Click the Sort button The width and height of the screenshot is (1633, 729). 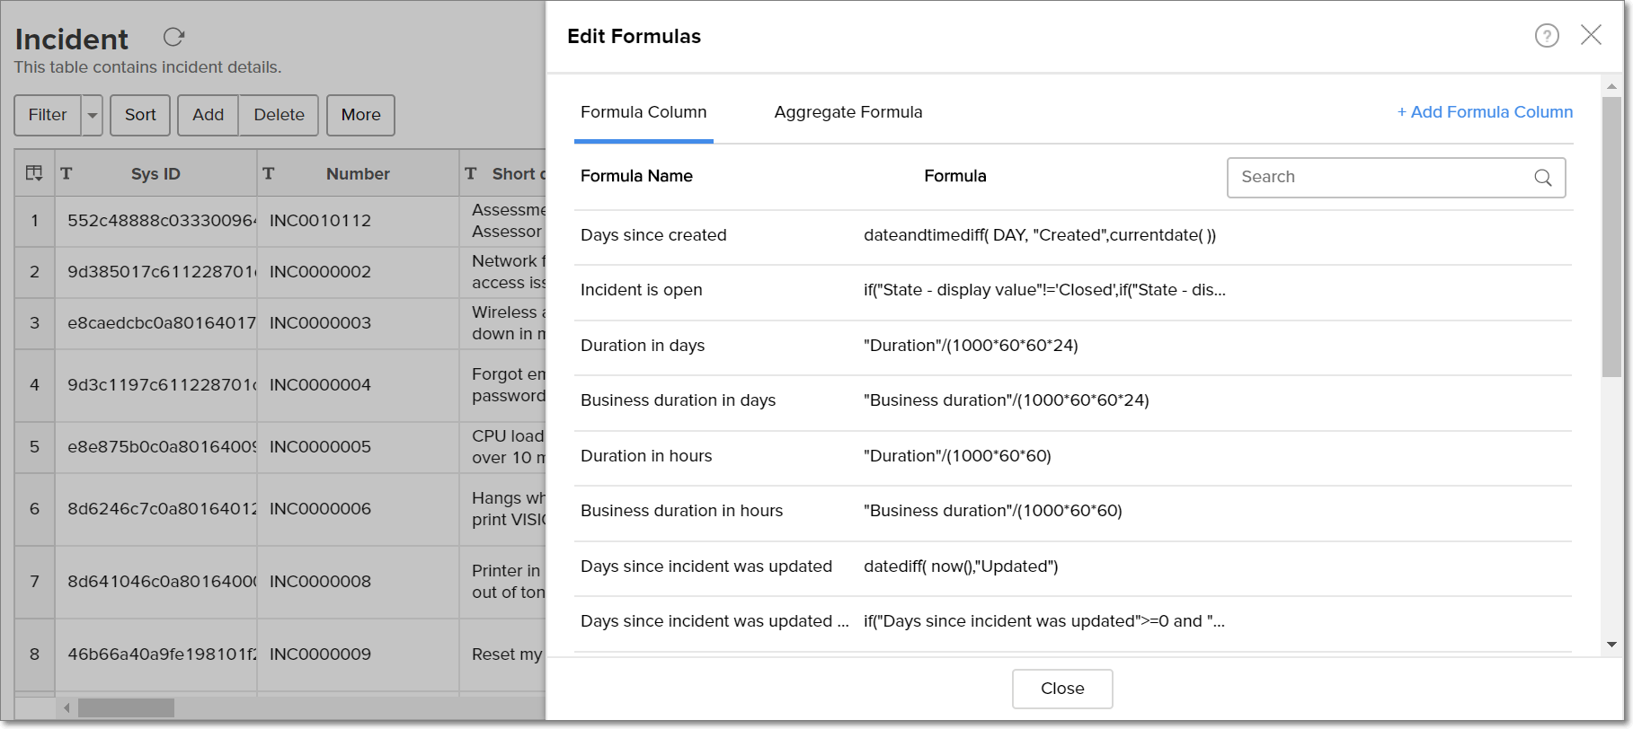140,115
